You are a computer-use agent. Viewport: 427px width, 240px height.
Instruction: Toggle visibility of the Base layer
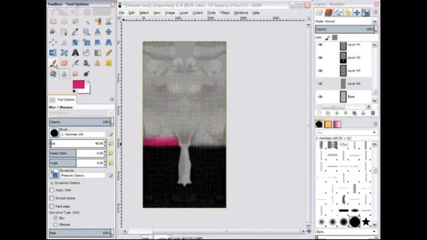point(320,97)
